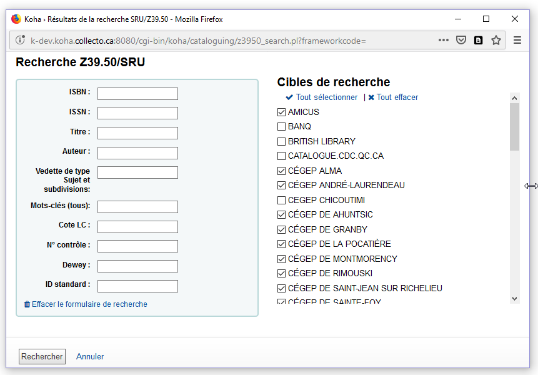Toggle CÉGEP DE MONTMORENCY checkbox
The height and width of the screenshot is (375, 538).
pyautogui.click(x=281, y=259)
